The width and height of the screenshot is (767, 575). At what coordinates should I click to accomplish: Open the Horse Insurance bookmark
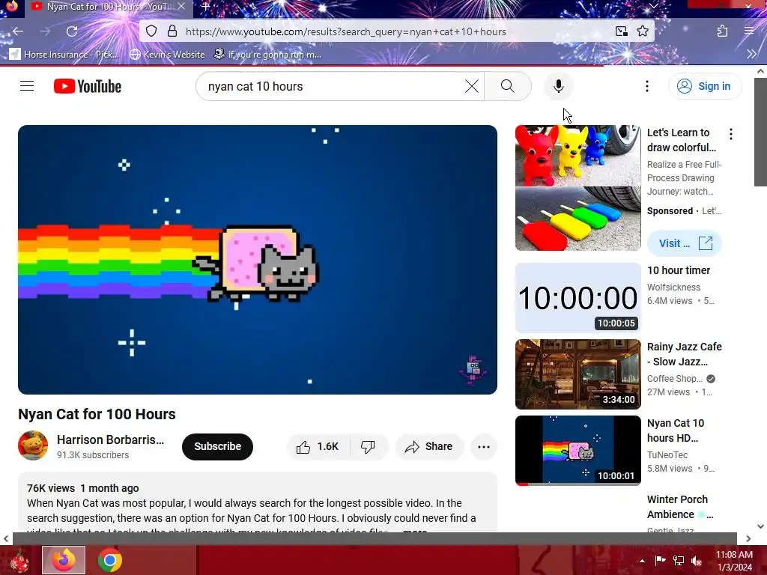64,54
